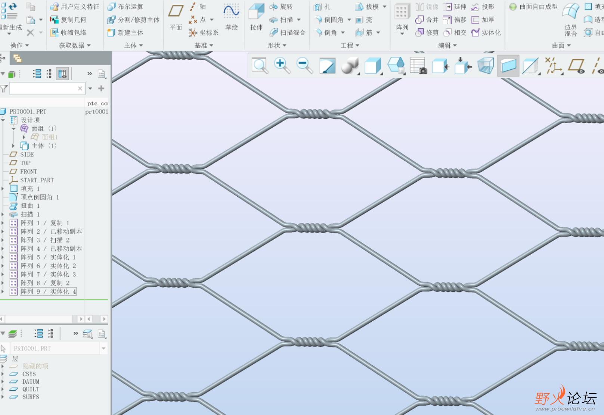
Task: Start a 草绘 (Sketch)
Action: 232,17
